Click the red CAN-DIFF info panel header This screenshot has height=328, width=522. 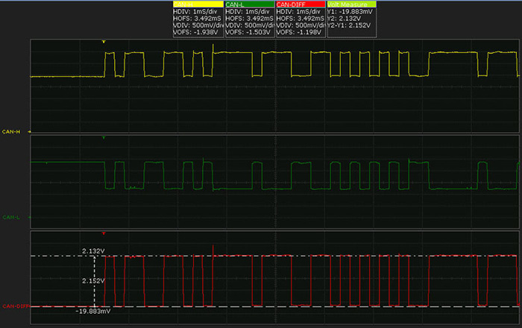(300, 4)
